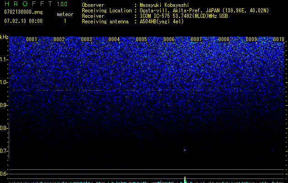Viewport: 288px width, 183px height.
Task: Click the Observer field label
Action: tap(93, 5)
